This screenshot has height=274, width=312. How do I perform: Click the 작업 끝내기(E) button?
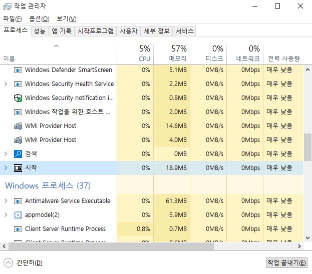pyautogui.click(x=286, y=263)
